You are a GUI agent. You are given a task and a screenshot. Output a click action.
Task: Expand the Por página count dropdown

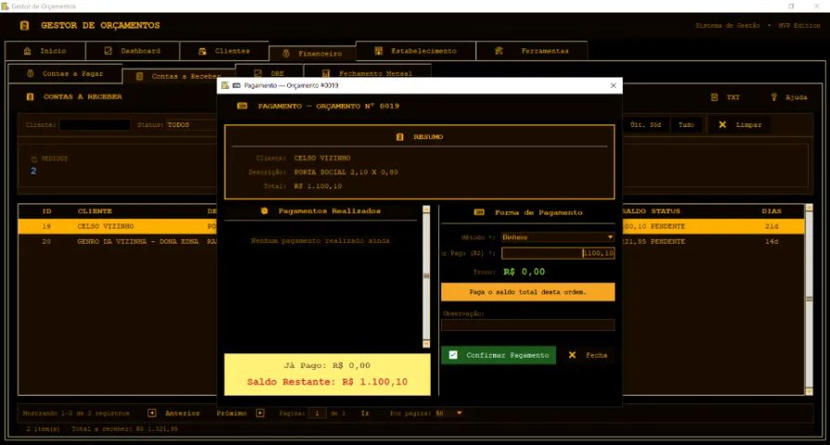click(448, 413)
